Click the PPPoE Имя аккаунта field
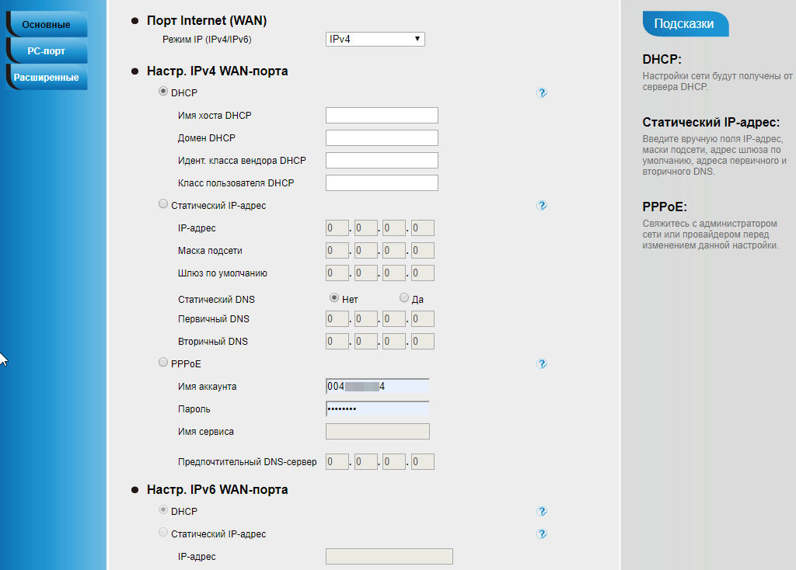 (x=378, y=387)
